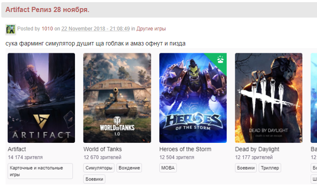Open the post title 'Artifact Релиз 28 ноября.'
This screenshot has width=317, height=193.
coord(47,9)
